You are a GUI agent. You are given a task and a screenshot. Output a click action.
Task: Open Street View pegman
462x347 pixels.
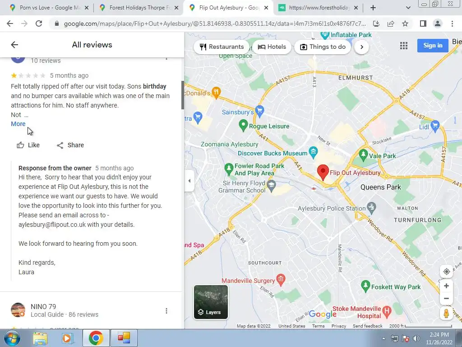446,314
